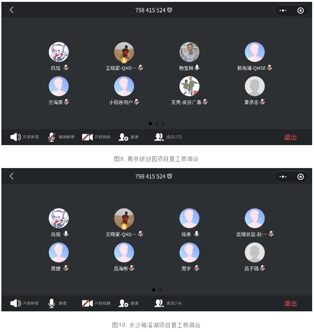The width and height of the screenshot is (314, 332).
Task: Open the more options dots in the top meeting
Action: 283,11
